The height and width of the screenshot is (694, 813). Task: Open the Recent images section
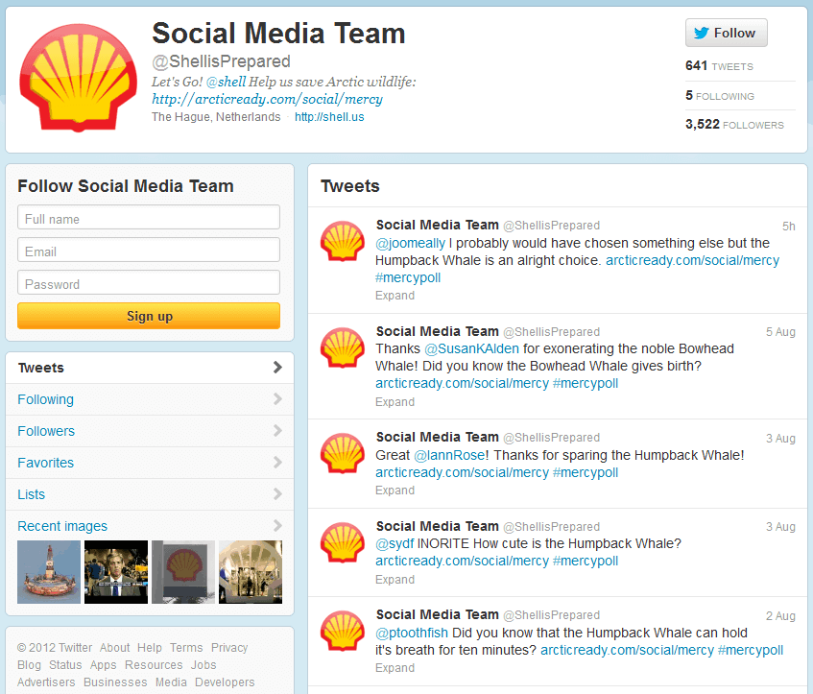tap(150, 526)
